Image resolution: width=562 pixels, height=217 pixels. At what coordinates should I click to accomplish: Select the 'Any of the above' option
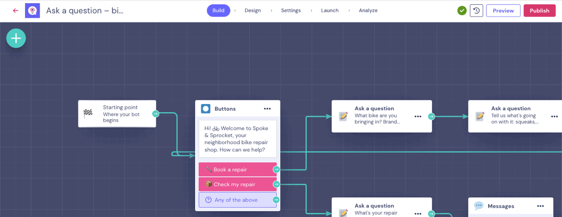coord(238,200)
